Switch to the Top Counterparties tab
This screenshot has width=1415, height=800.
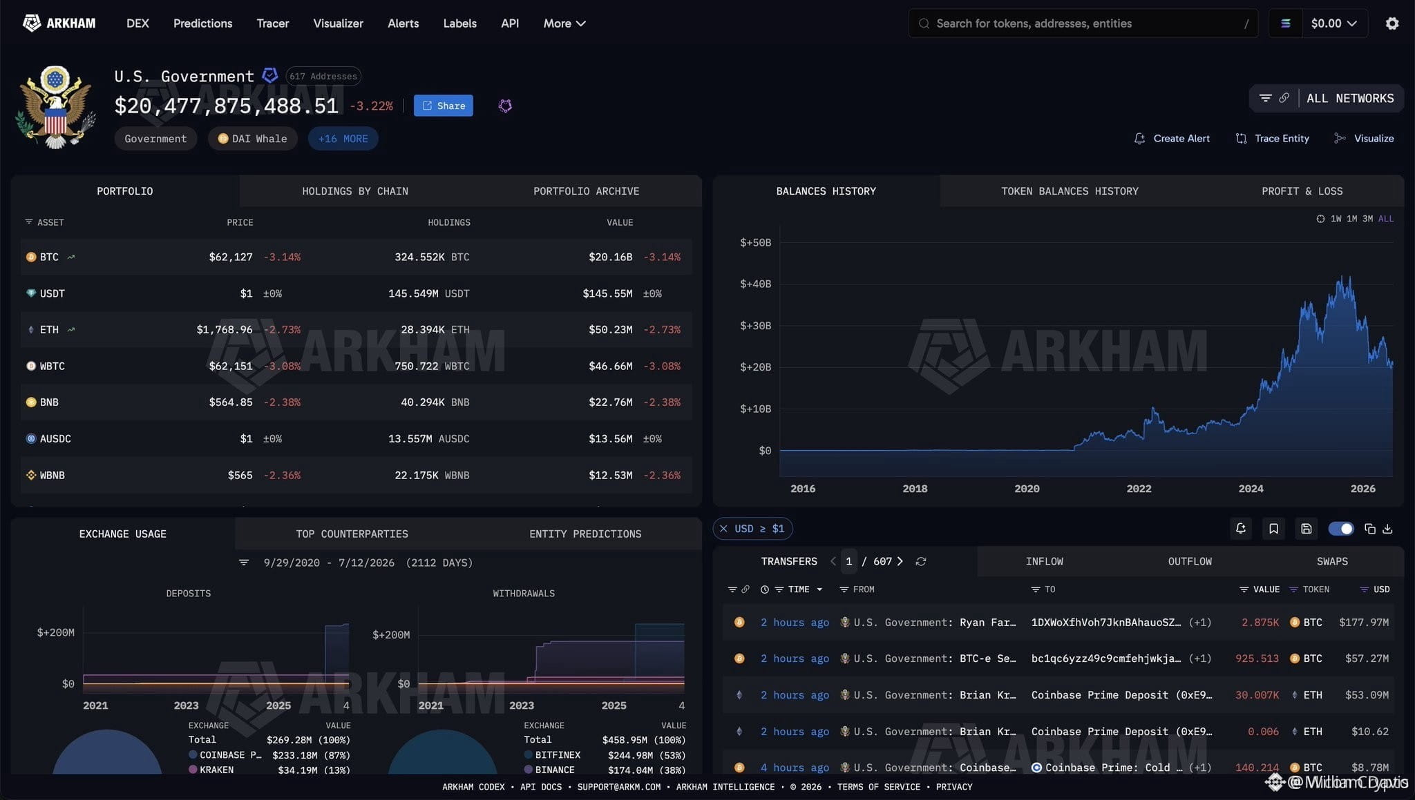tap(352, 534)
